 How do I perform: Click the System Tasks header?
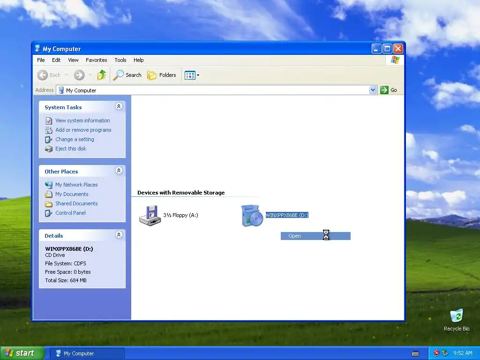click(63, 107)
